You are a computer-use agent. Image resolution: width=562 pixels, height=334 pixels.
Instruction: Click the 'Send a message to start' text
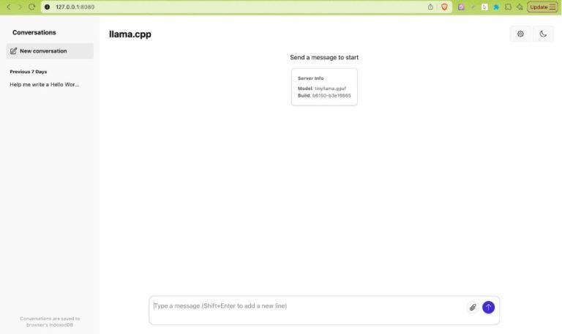pos(324,57)
